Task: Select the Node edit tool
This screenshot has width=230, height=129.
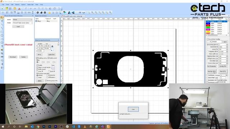Action: tap(2, 21)
